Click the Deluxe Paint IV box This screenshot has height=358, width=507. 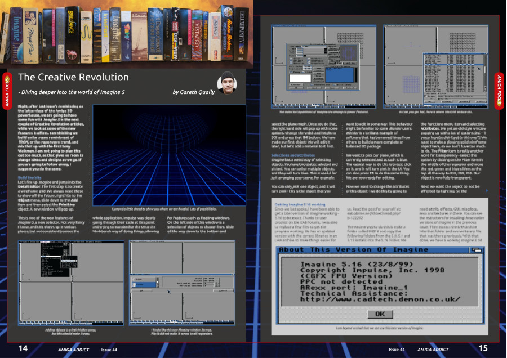click(241, 34)
